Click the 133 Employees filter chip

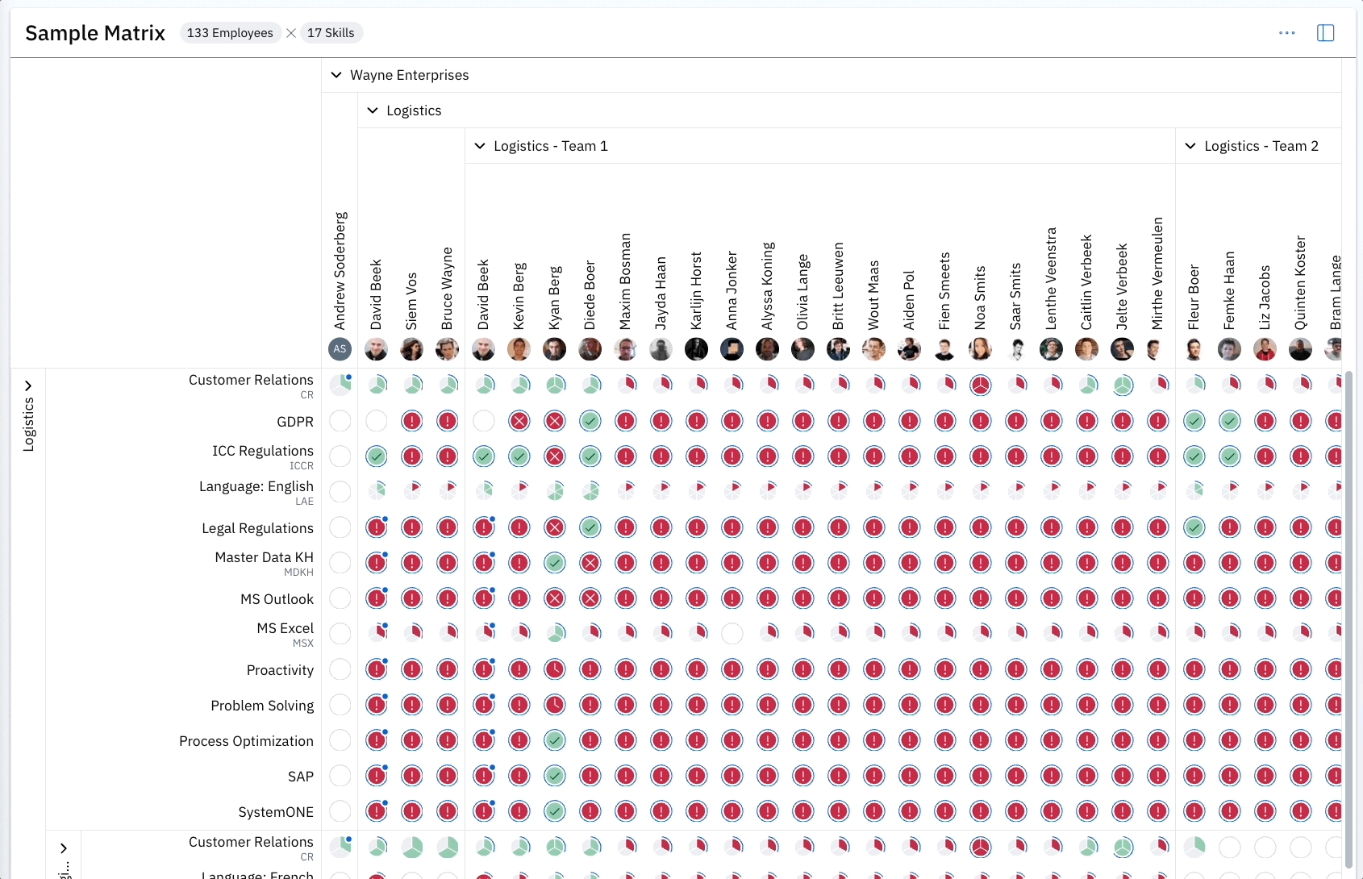230,33
